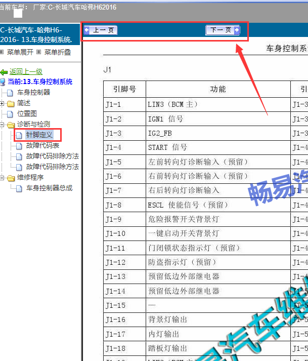Collapse all menus via 菜单折叠
Image resolution: width=308 pixels, height=361 pixels.
[58, 52]
